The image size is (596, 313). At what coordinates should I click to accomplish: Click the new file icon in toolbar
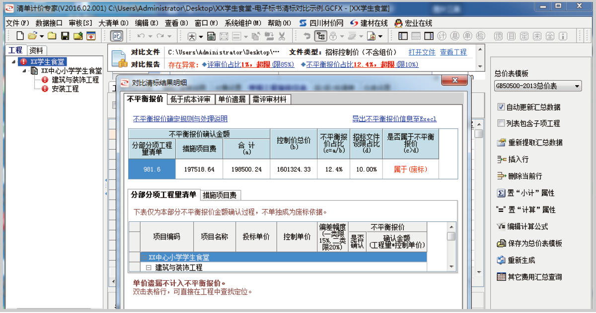point(20,36)
